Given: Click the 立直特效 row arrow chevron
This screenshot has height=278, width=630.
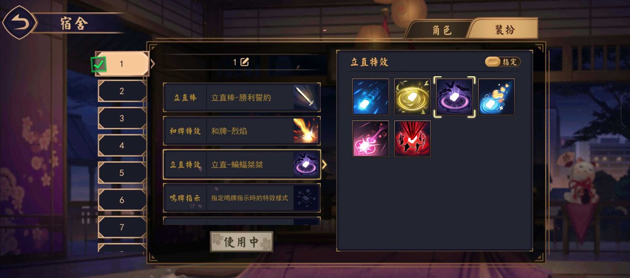Looking at the screenshot, I should tap(325, 164).
